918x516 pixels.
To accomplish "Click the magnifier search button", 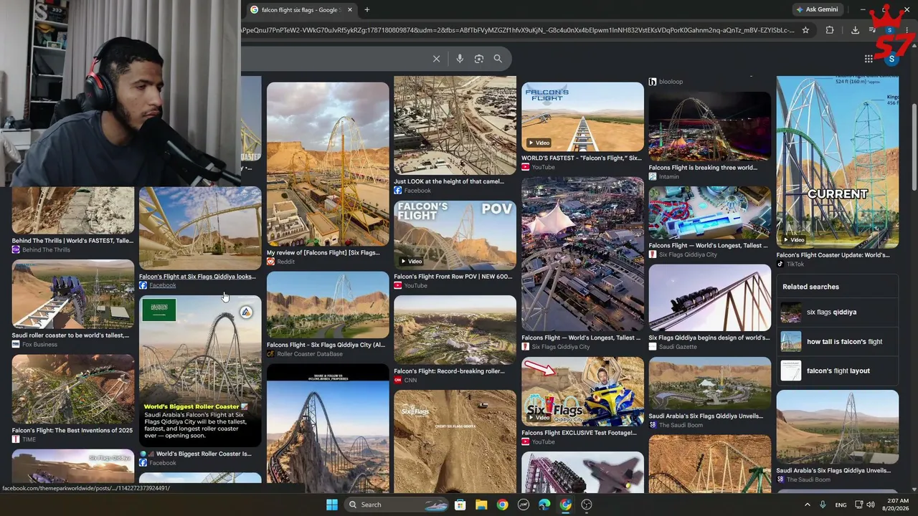I will point(498,59).
